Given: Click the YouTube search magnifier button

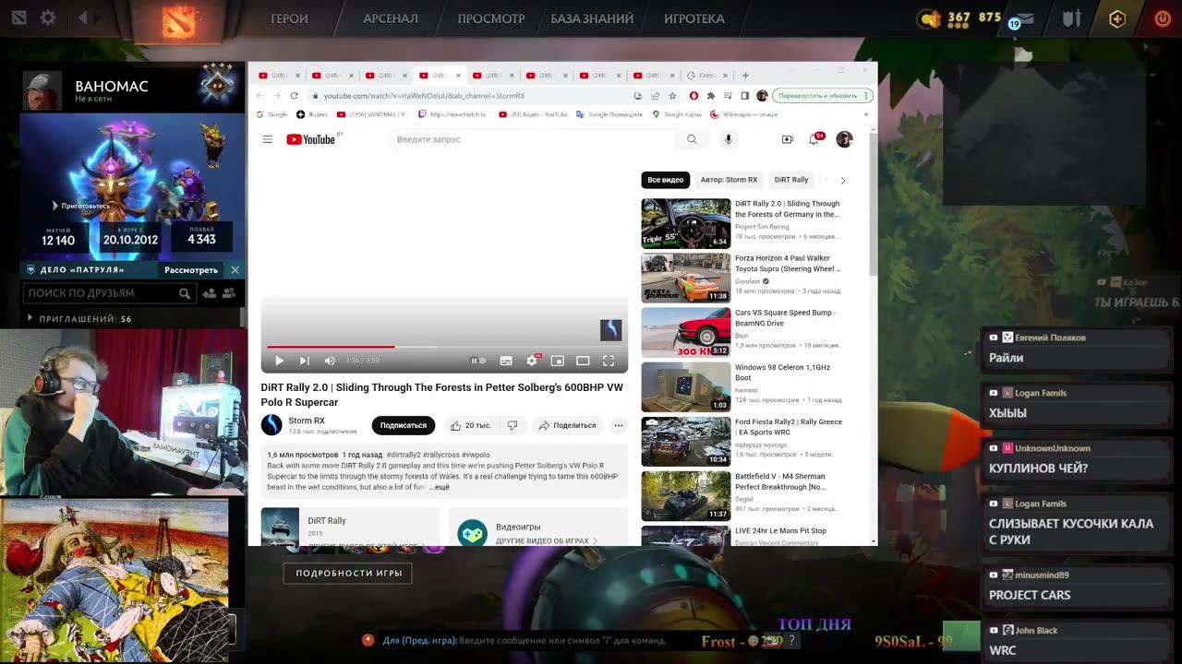Looking at the screenshot, I should [x=692, y=139].
